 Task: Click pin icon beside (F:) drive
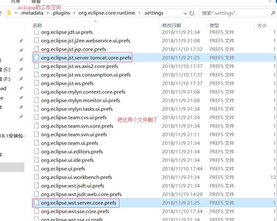(21, 79)
